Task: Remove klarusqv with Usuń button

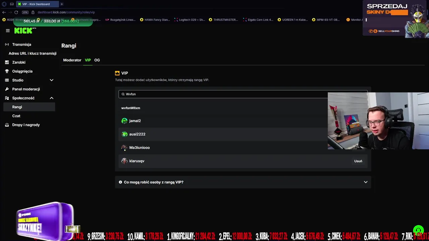Action: click(x=358, y=161)
